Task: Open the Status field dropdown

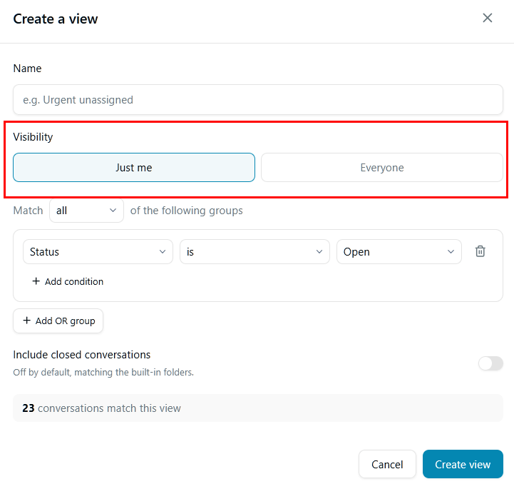Action: [98, 252]
